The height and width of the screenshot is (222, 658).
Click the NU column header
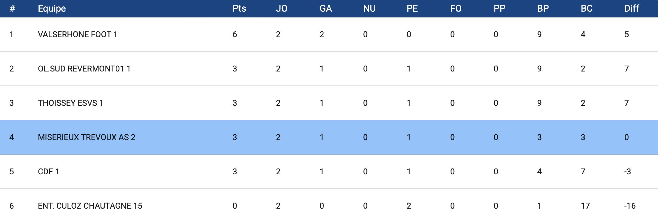[369, 8]
